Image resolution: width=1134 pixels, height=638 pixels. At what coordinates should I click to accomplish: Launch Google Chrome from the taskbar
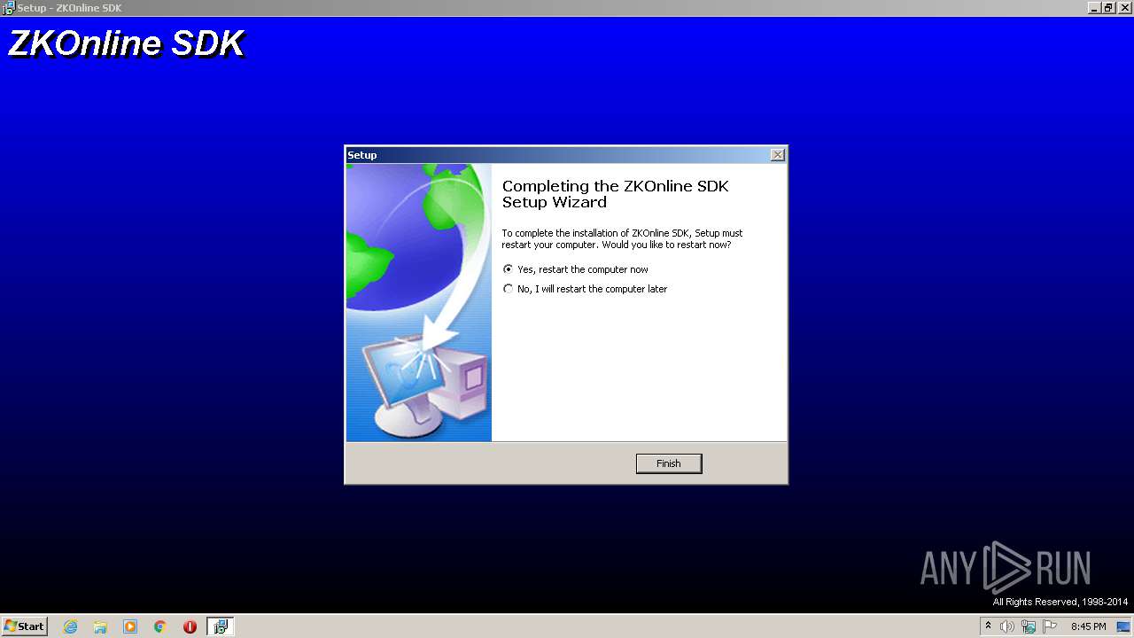[x=160, y=626]
